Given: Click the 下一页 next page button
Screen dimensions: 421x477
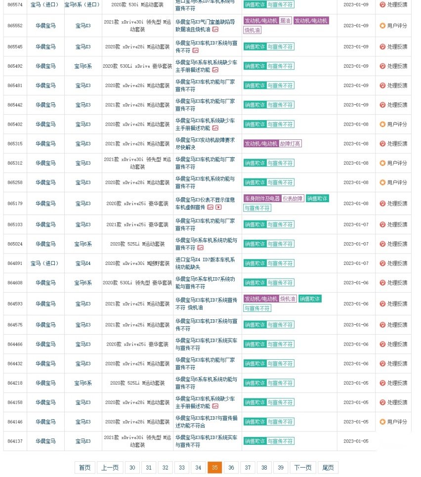Looking at the screenshot, I should (x=303, y=468).
